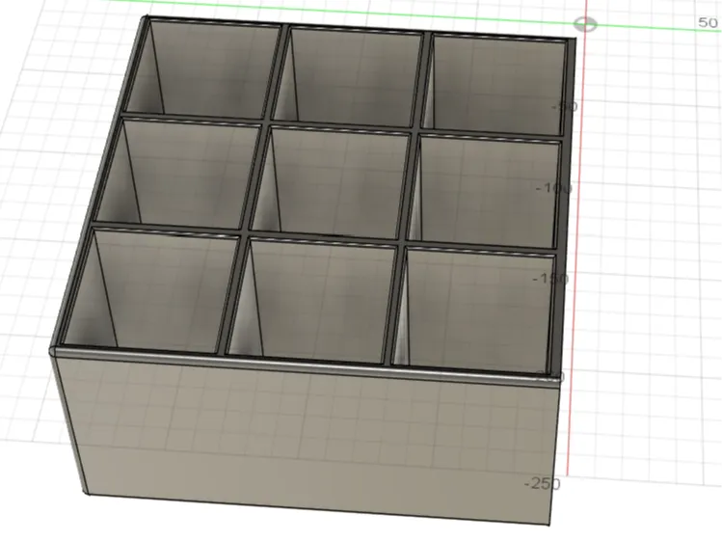
Task: Click the front-left corner compartment
Action: (x=151, y=290)
